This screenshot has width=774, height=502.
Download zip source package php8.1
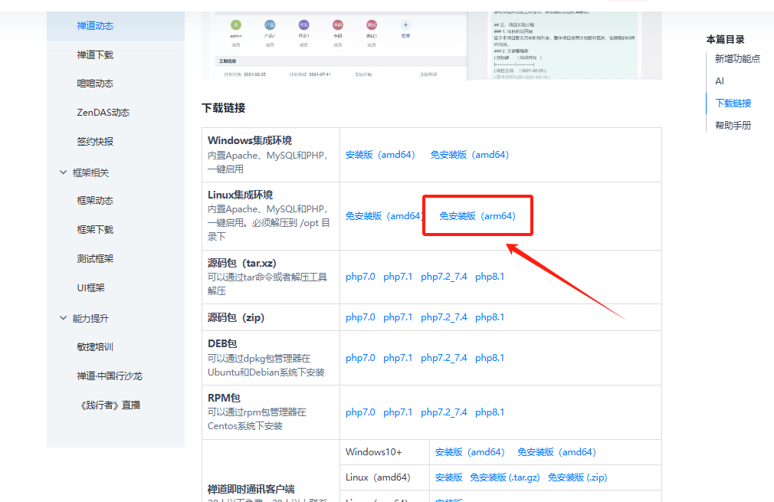point(490,317)
